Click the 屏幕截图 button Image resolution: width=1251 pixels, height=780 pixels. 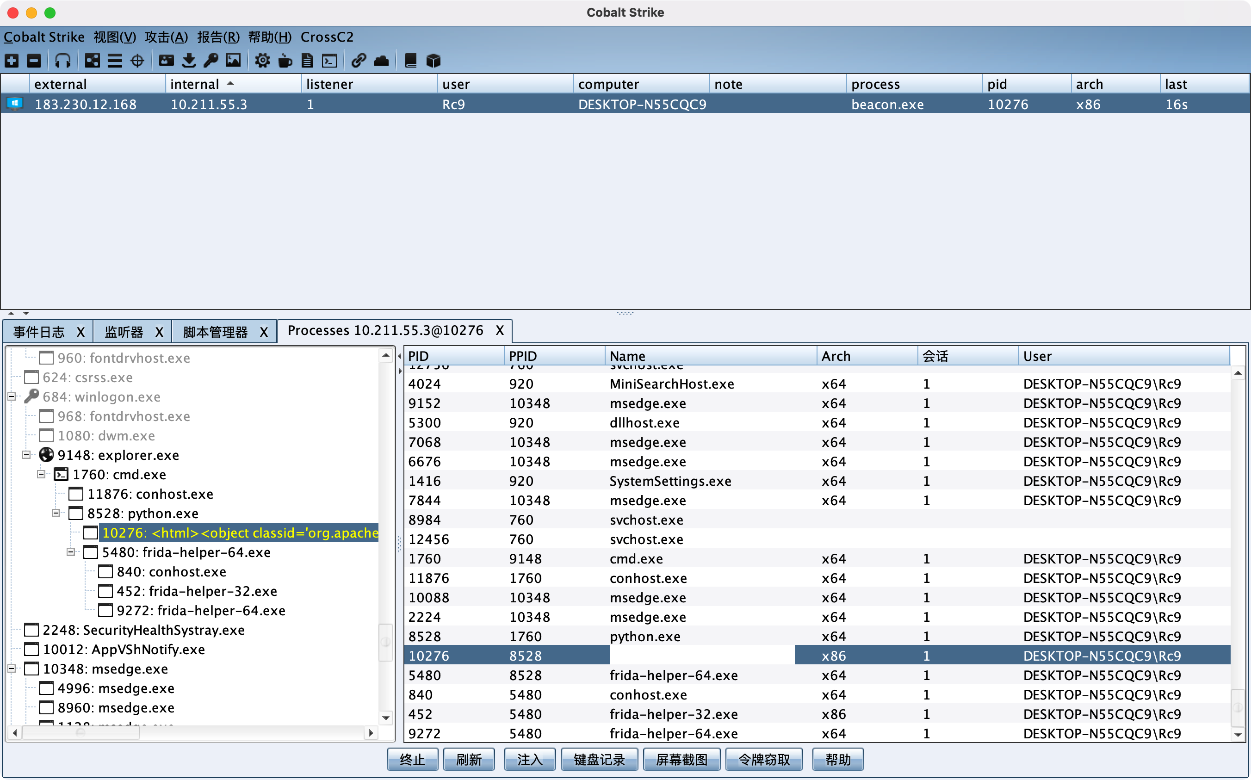pos(681,759)
